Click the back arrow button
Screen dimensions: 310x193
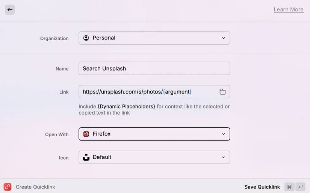[10, 10]
